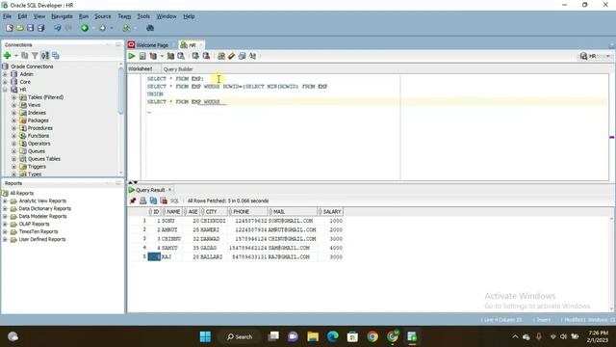Click the green plus New Connection icon
This screenshot has height=347, width=616.
tap(7, 56)
